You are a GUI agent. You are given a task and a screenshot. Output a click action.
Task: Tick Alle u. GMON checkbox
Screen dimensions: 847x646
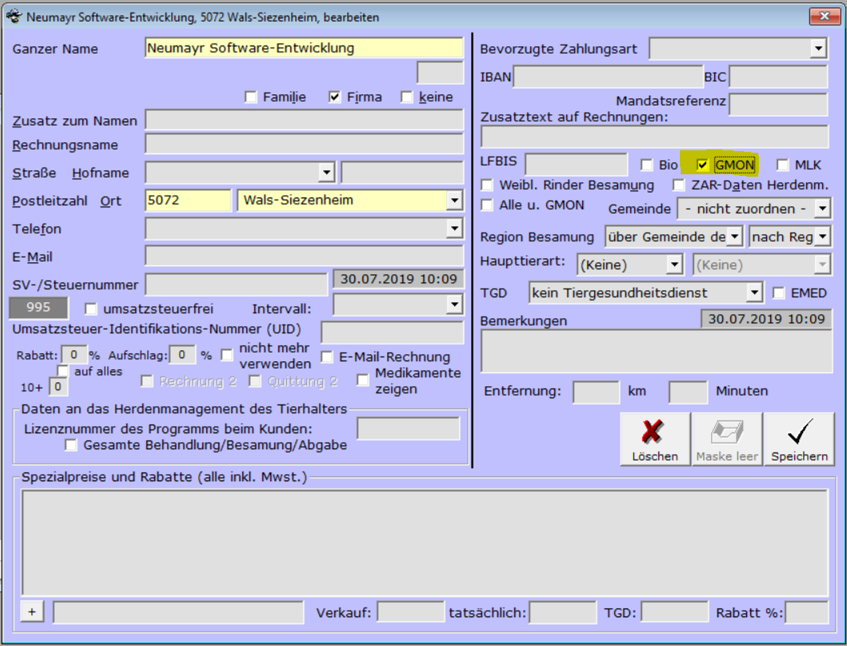[487, 205]
